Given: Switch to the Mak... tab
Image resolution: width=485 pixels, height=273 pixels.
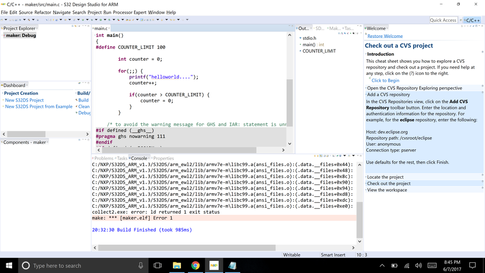Looking at the screenshot, I should (x=334, y=29).
